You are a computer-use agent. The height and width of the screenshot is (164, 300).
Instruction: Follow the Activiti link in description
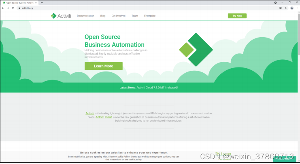point(90,114)
